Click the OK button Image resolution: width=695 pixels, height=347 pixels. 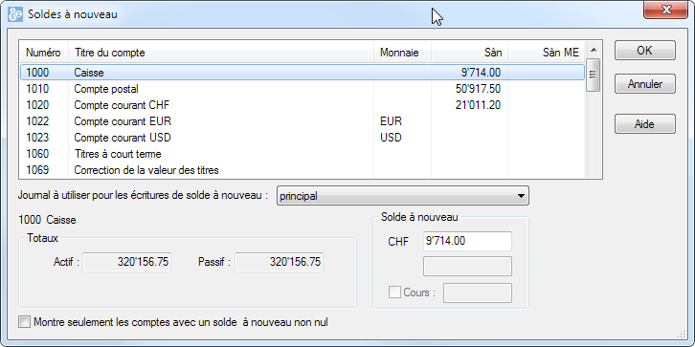(x=645, y=51)
